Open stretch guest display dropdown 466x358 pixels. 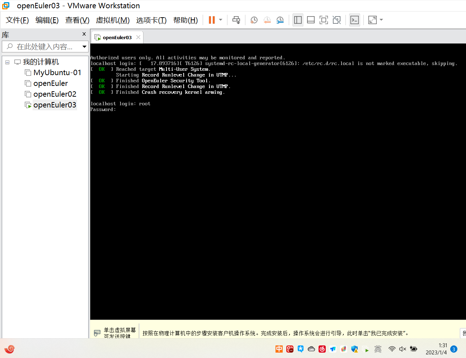[x=381, y=20]
